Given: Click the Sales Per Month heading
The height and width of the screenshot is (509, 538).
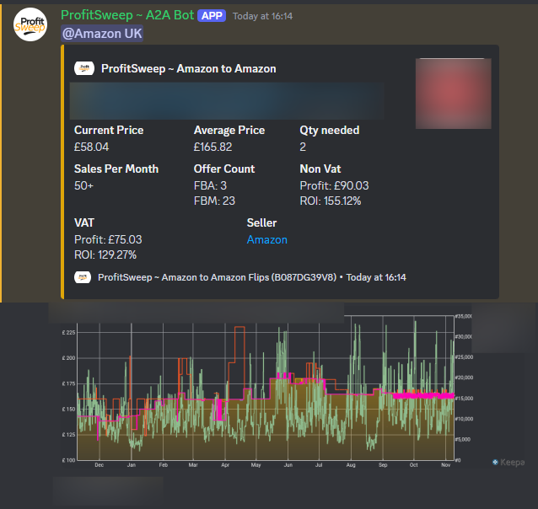Looking at the screenshot, I should (116, 169).
